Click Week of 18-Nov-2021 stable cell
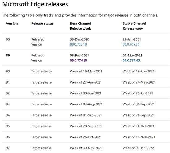 pos(139,137)
